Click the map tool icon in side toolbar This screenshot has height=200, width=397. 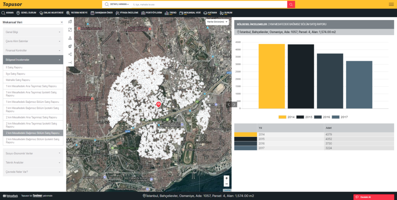(x=70, y=22)
